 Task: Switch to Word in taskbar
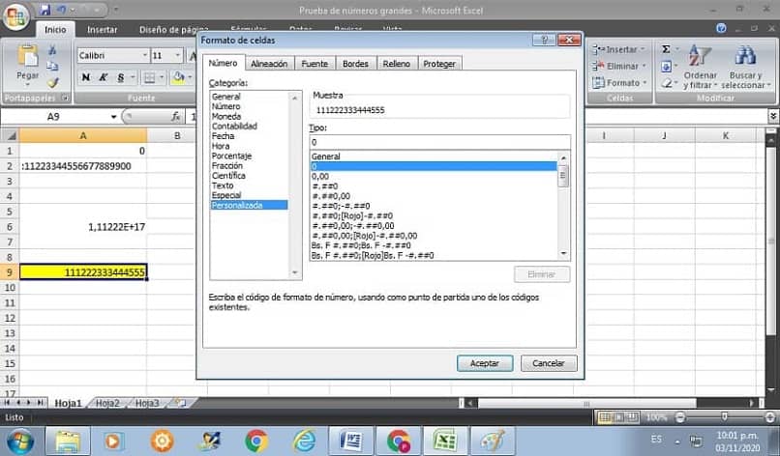coord(351,442)
